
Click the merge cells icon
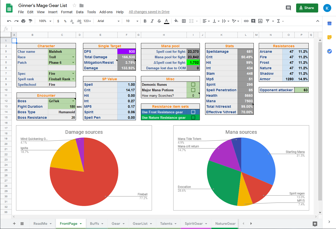pyautogui.click(x=191, y=21)
